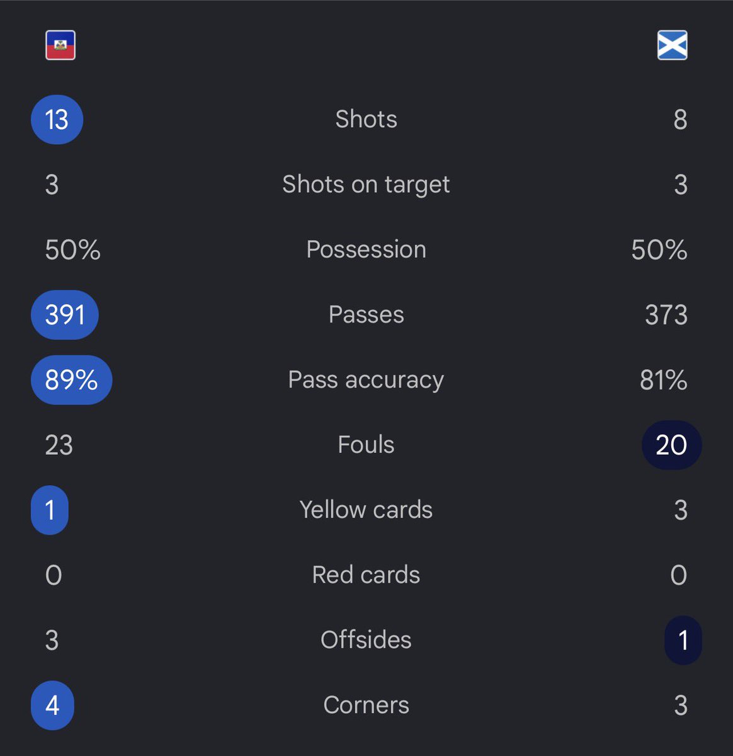This screenshot has width=733, height=756.
Task: Click Scotland's highlighted 20 fouls badge
Action: [x=671, y=445]
